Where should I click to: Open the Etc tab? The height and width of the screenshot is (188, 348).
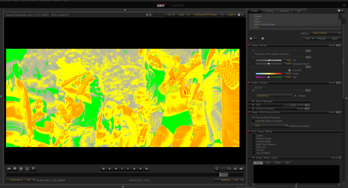[x=299, y=11]
